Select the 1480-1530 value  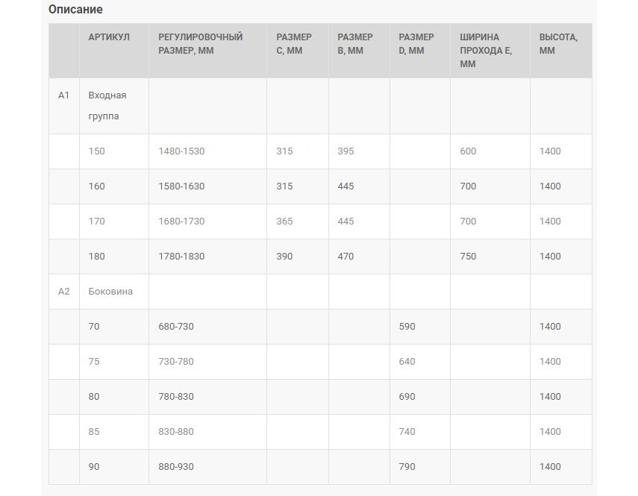tap(181, 151)
